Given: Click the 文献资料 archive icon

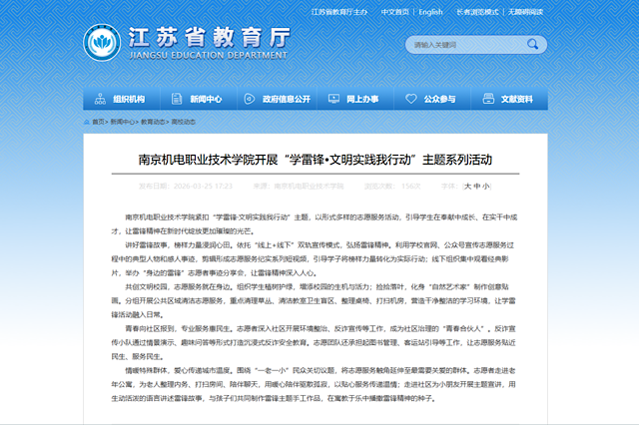Looking at the screenshot, I should click(490, 100).
